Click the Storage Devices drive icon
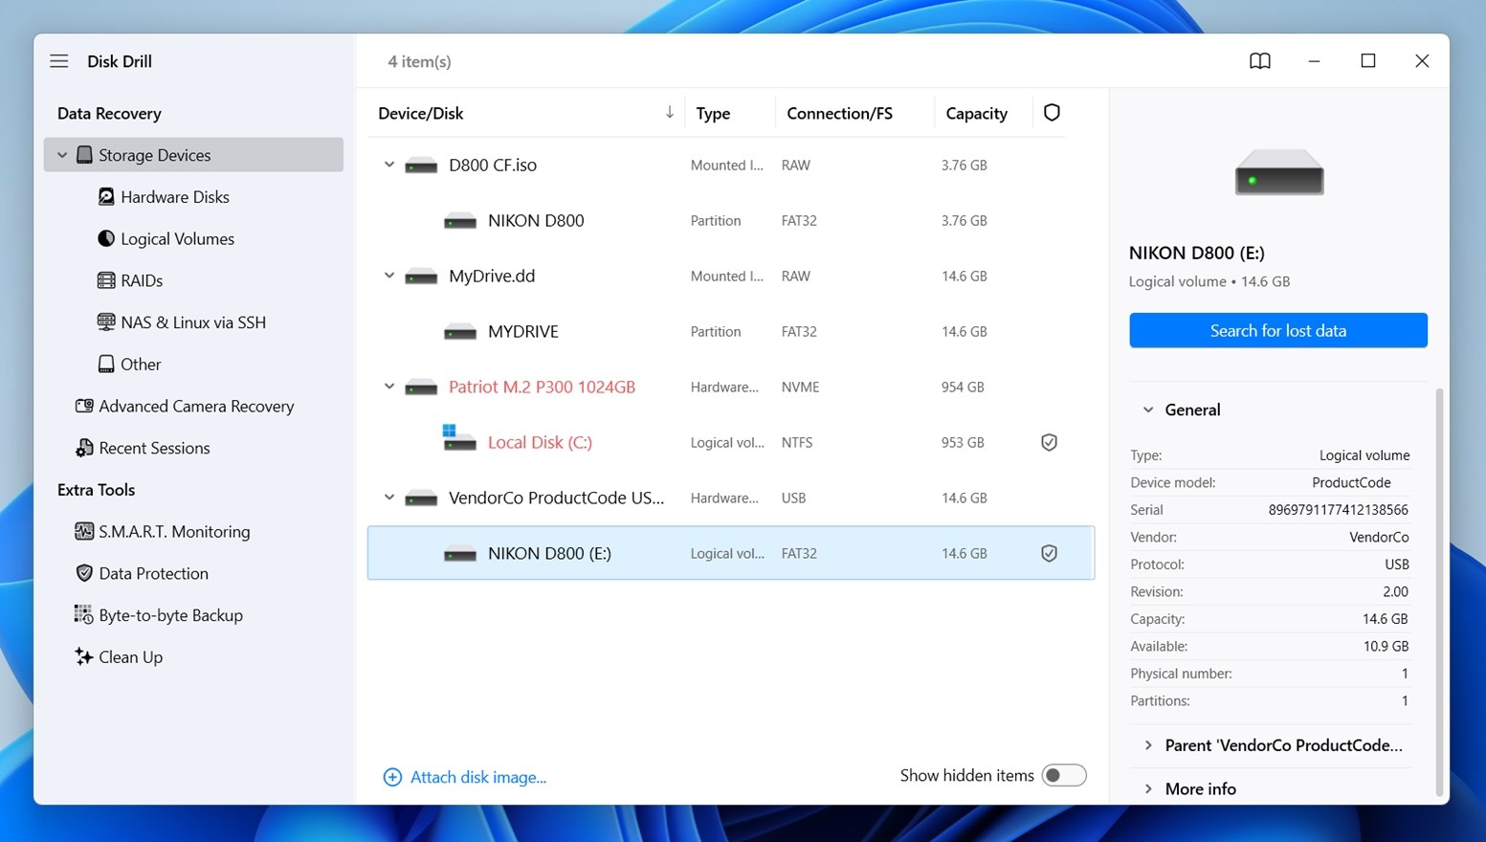Image resolution: width=1486 pixels, height=842 pixels. (x=84, y=155)
